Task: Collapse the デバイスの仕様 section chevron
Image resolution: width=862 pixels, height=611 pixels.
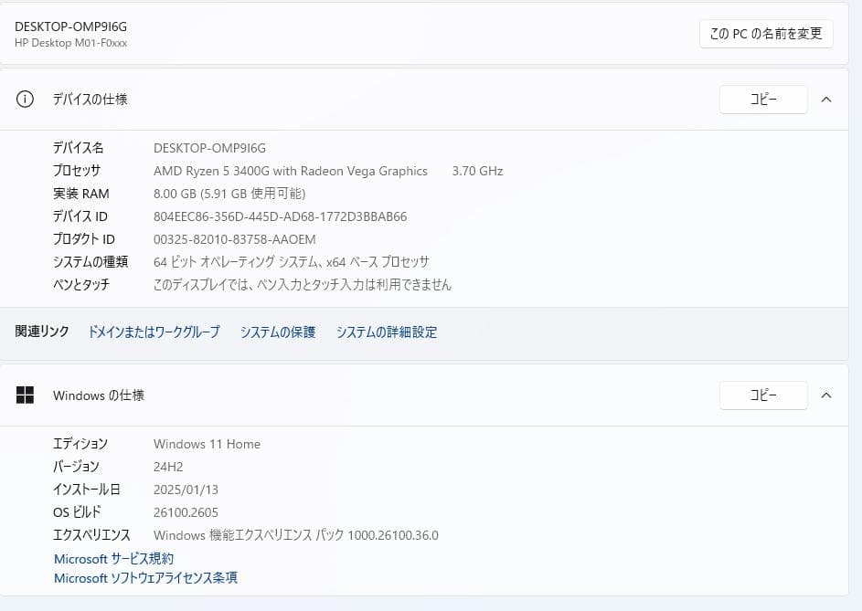Action: tap(827, 100)
